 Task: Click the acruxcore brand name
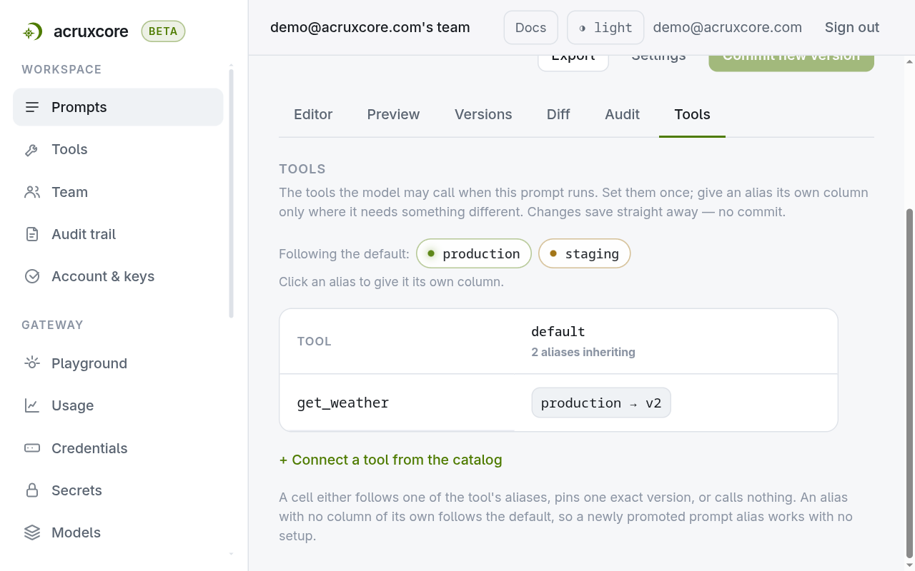[x=91, y=31]
